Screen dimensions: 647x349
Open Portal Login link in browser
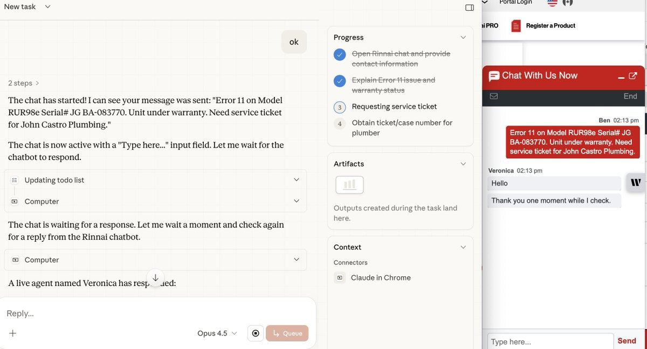515,3
